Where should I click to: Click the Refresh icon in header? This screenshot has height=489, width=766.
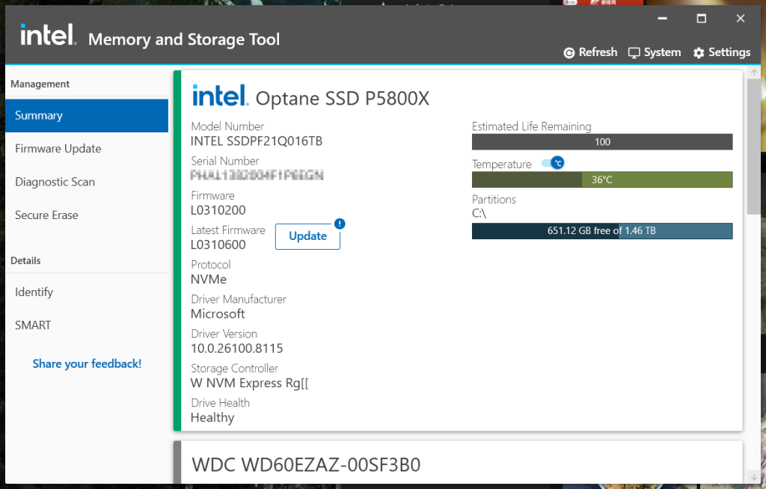(569, 53)
